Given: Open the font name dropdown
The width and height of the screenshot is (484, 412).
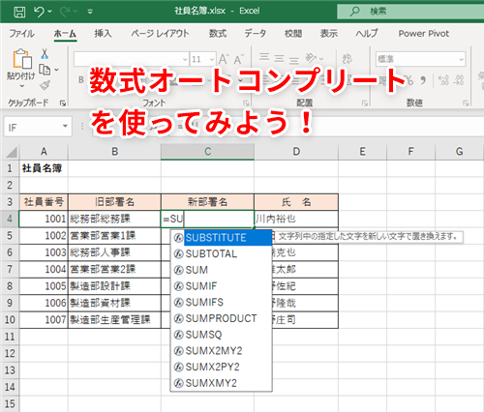Looking at the screenshot, I should (x=185, y=59).
